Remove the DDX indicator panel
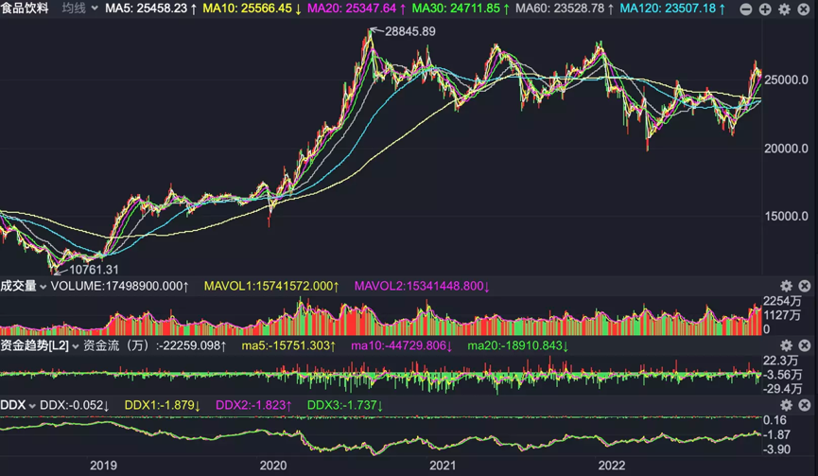 click(x=805, y=405)
